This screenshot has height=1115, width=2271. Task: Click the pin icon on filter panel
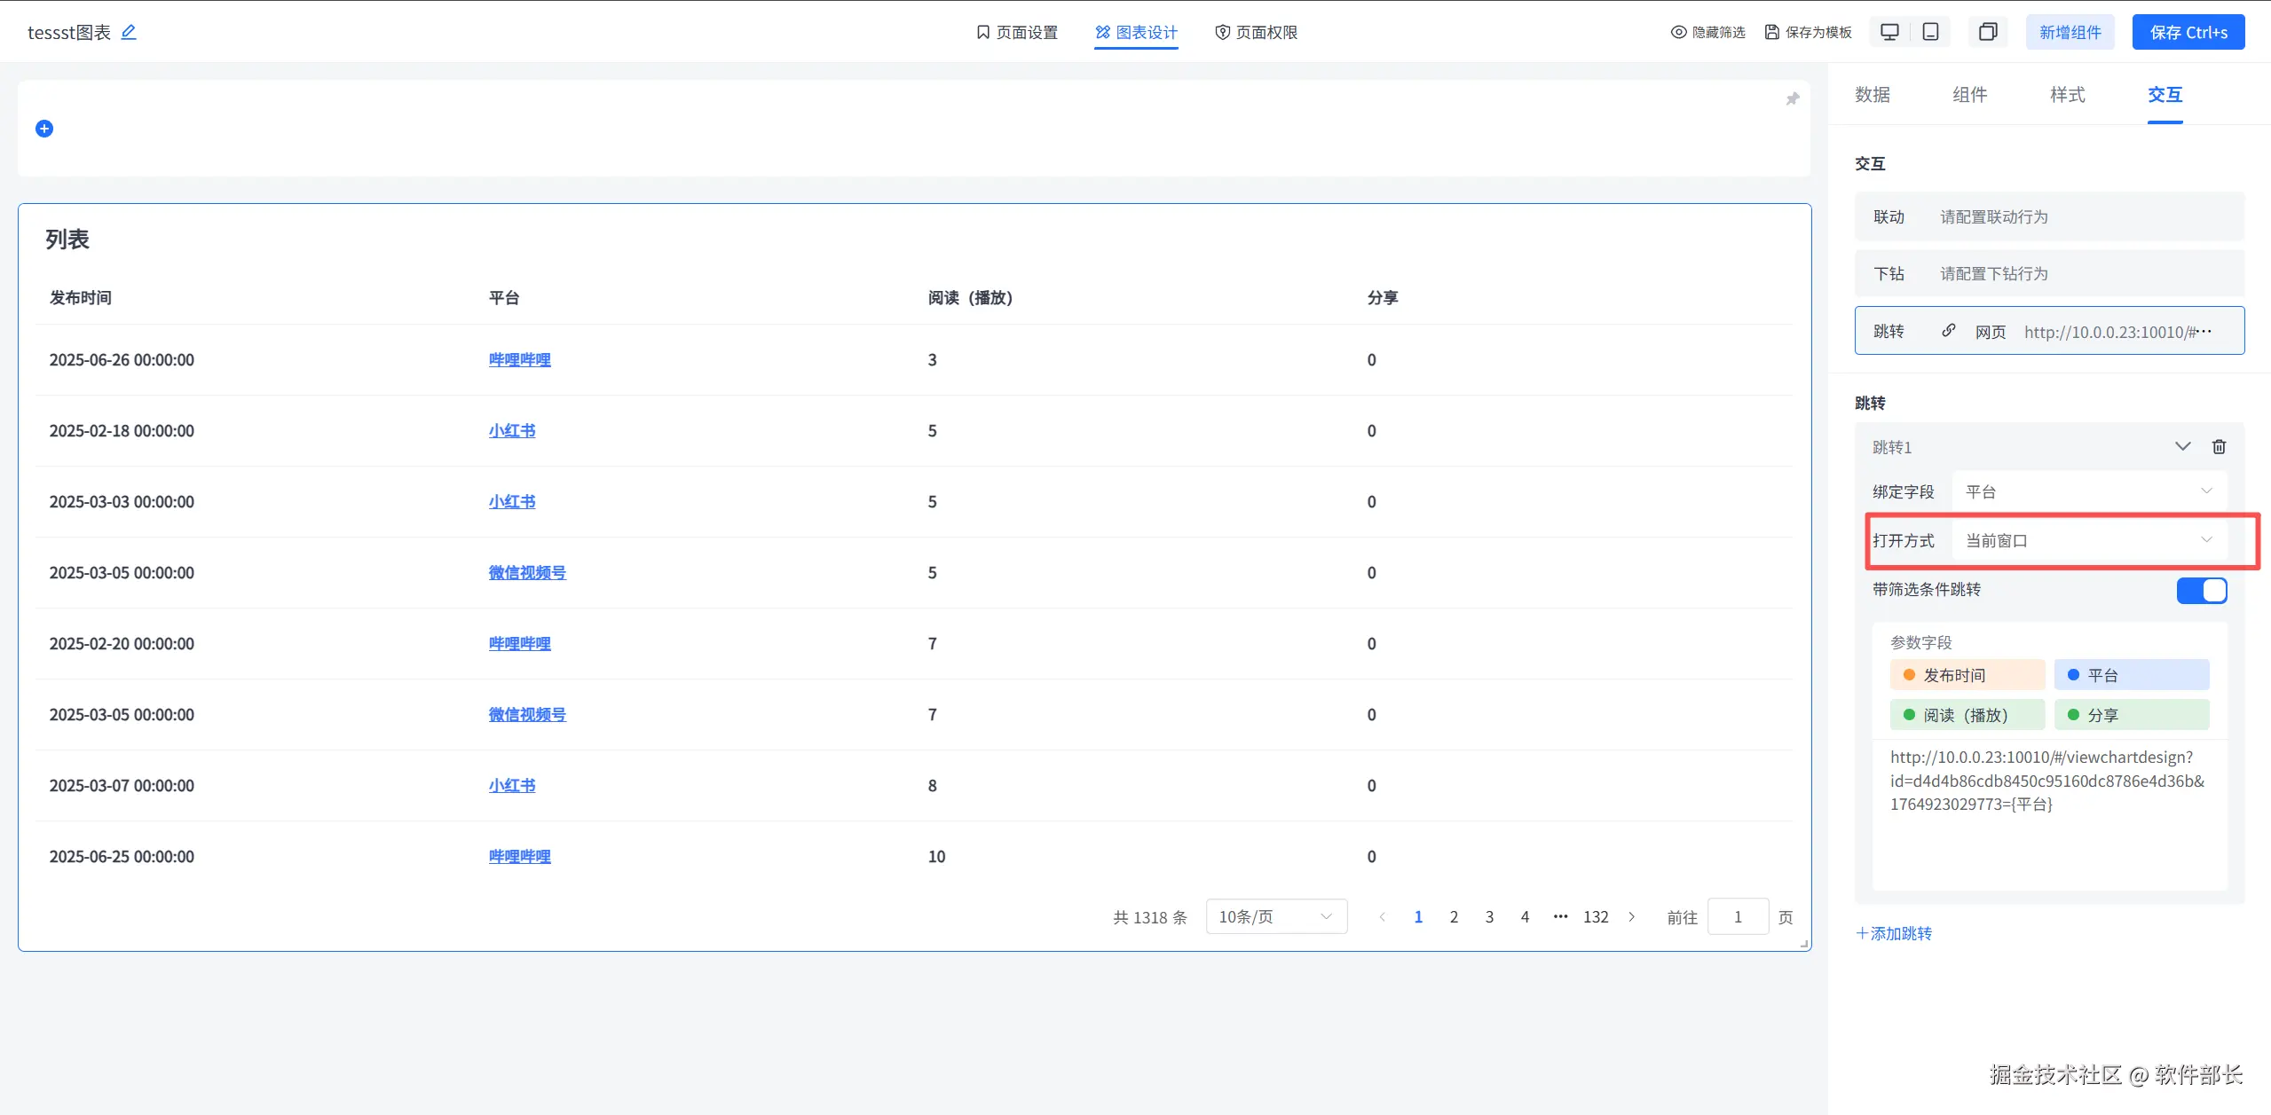coord(1792,98)
